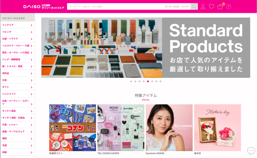Open the 名探偵コナン feature link

56,153
